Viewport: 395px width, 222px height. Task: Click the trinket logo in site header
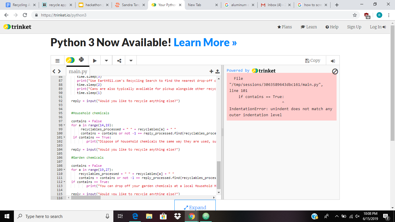tap(17, 27)
